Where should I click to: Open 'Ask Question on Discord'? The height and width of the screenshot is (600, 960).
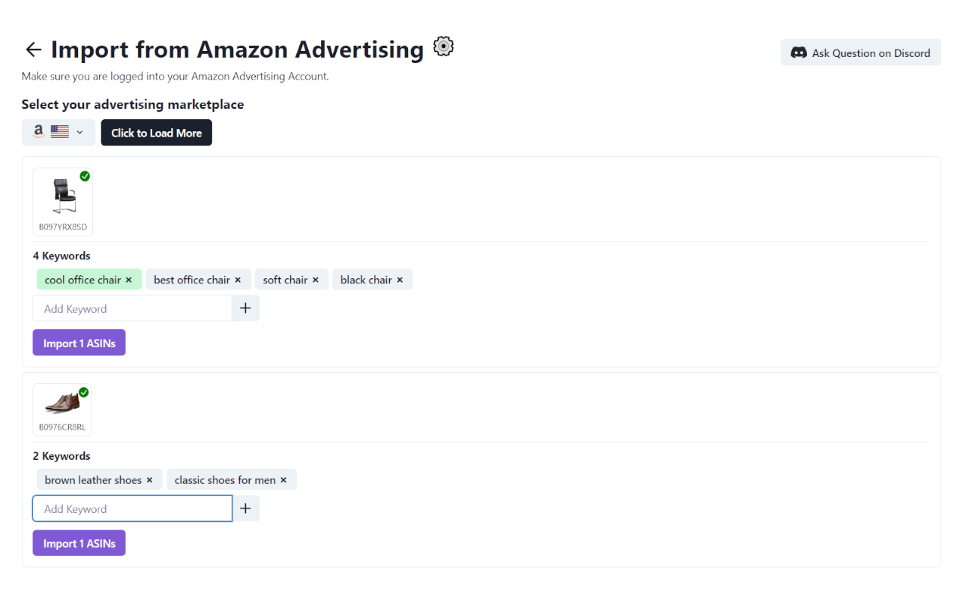[x=860, y=52]
